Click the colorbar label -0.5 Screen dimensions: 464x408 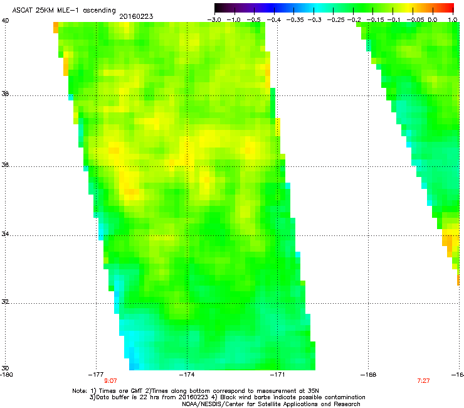tap(253, 20)
